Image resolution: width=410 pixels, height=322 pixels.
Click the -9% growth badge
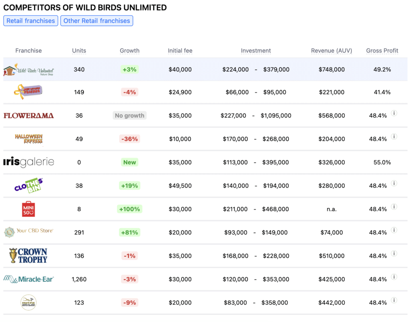129,303
